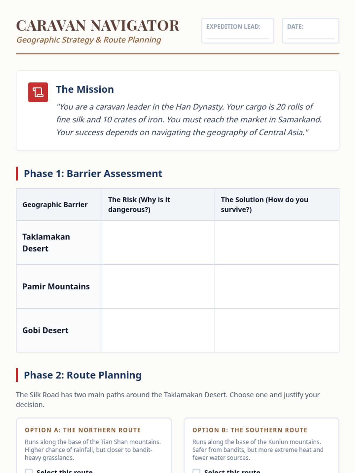The image size is (355, 473).
Task: Click Pamir Mountains risk cell
Action: point(158,286)
